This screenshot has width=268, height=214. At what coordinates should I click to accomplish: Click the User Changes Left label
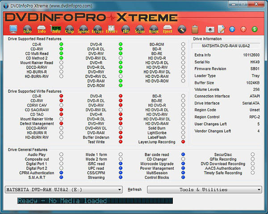click(x=210, y=124)
